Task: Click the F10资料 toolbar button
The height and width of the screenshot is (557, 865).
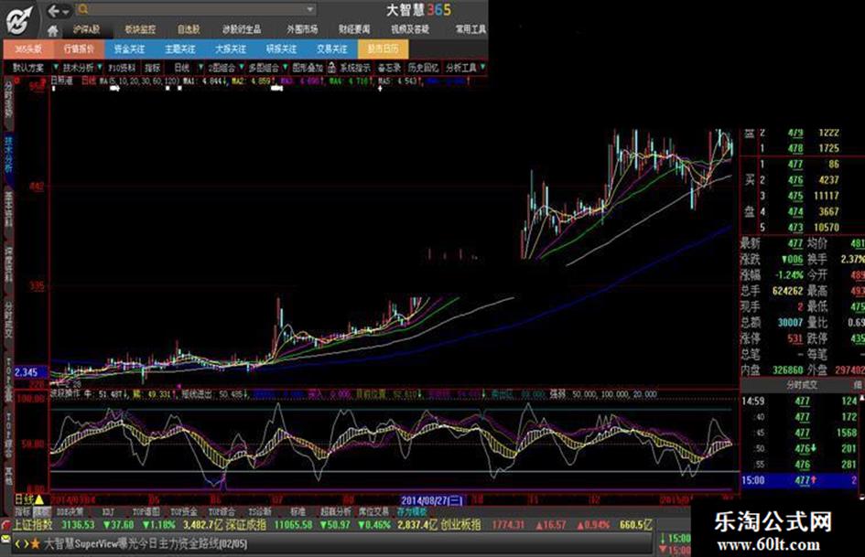Action: [122, 68]
